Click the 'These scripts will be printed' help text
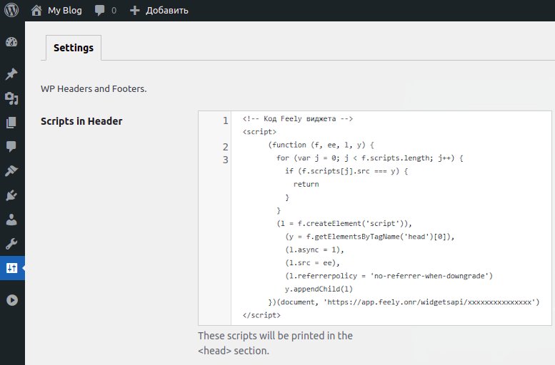The image size is (555, 365). (275, 343)
